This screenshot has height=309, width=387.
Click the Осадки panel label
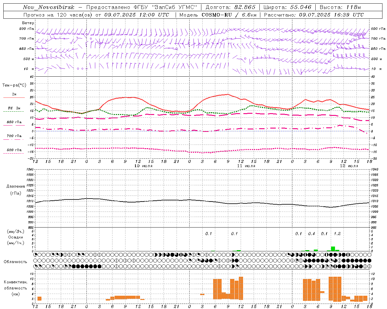click(x=16, y=237)
